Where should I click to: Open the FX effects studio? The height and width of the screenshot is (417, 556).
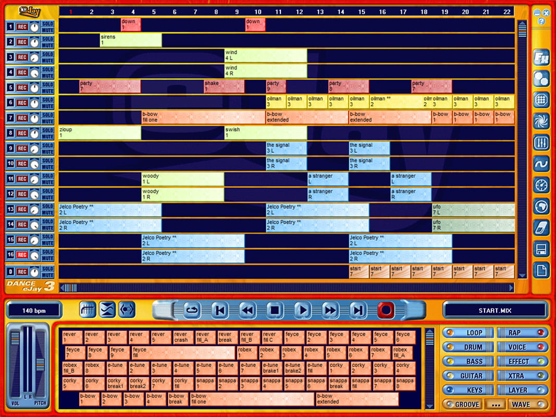point(541,58)
